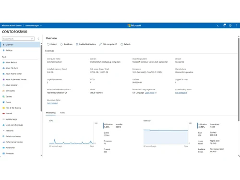Switch to the Monitoring tab

click(50, 113)
